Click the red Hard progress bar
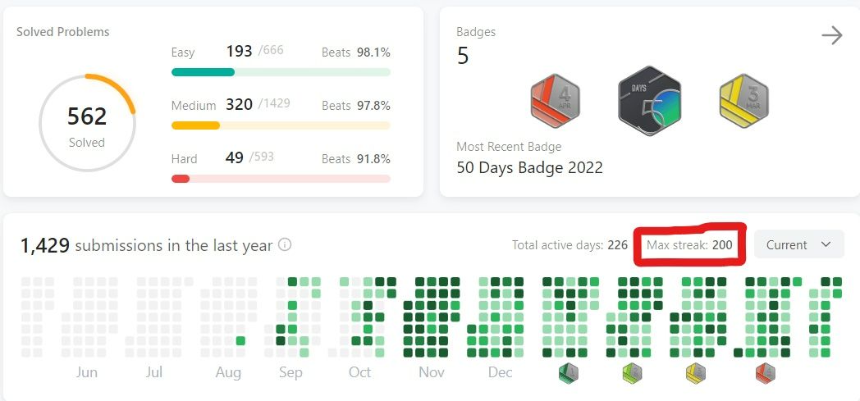 tap(281, 179)
